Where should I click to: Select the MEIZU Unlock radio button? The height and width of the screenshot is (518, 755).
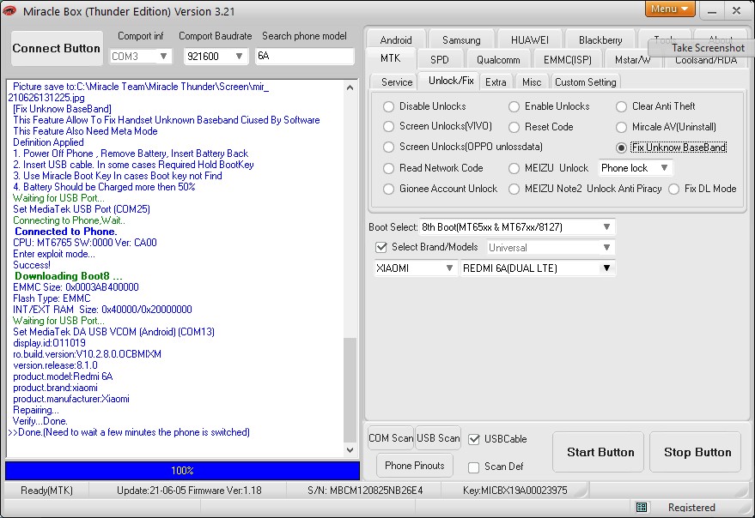pyautogui.click(x=514, y=168)
